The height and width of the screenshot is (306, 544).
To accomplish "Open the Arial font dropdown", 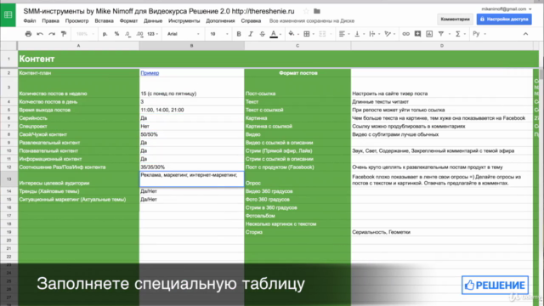I will (184, 34).
